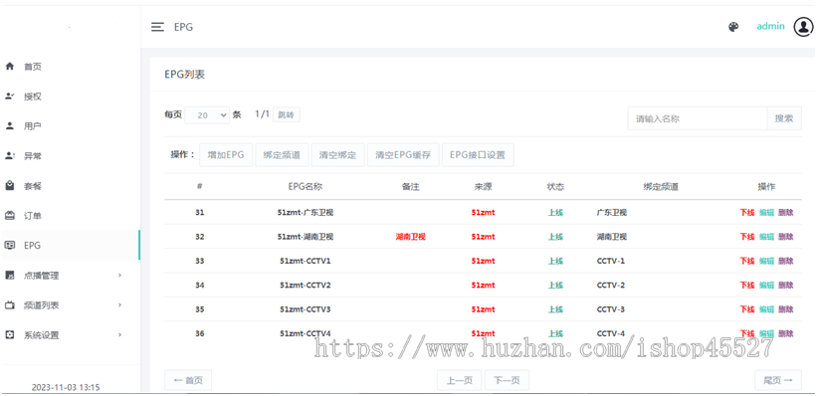Delete the 51zmt-CCTV3 row

786,309
